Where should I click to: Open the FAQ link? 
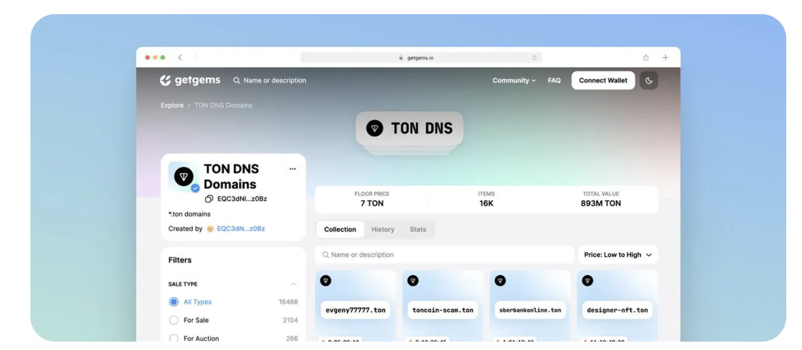[x=554, y=81]
